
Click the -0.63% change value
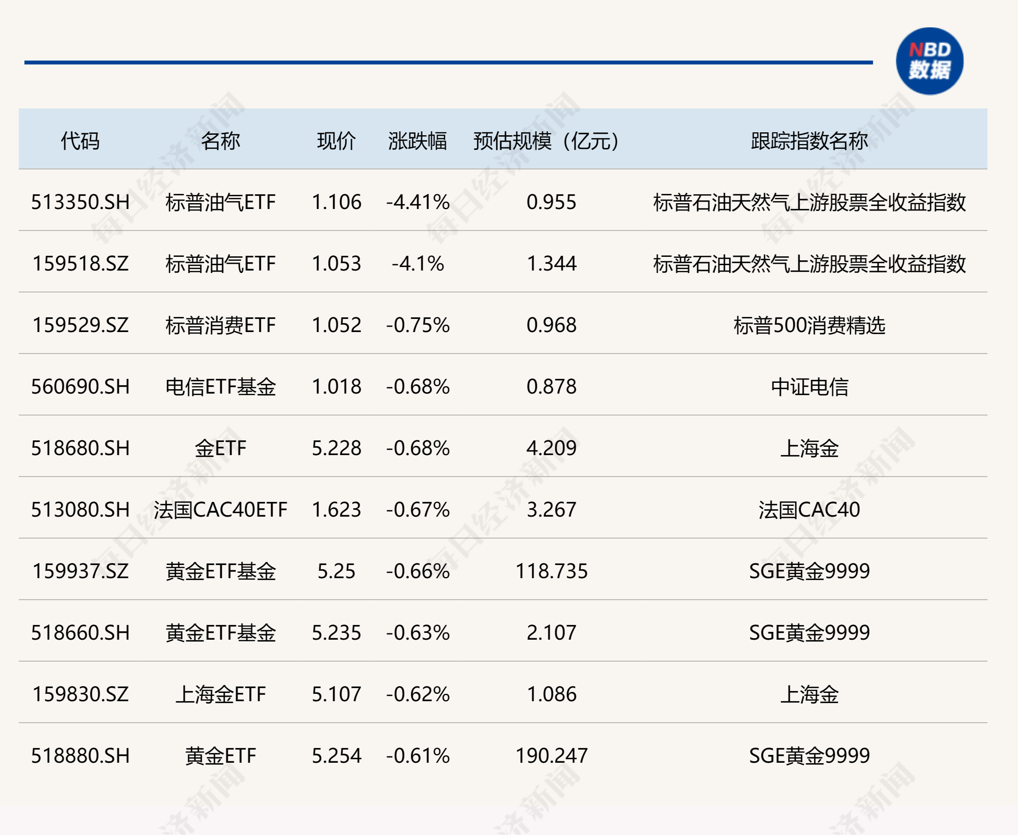[x=418, y=633]
